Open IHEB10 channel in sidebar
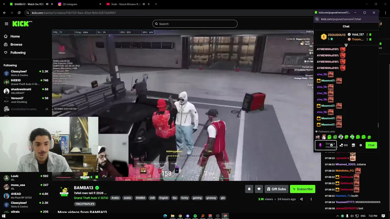 tap(26, 82)
